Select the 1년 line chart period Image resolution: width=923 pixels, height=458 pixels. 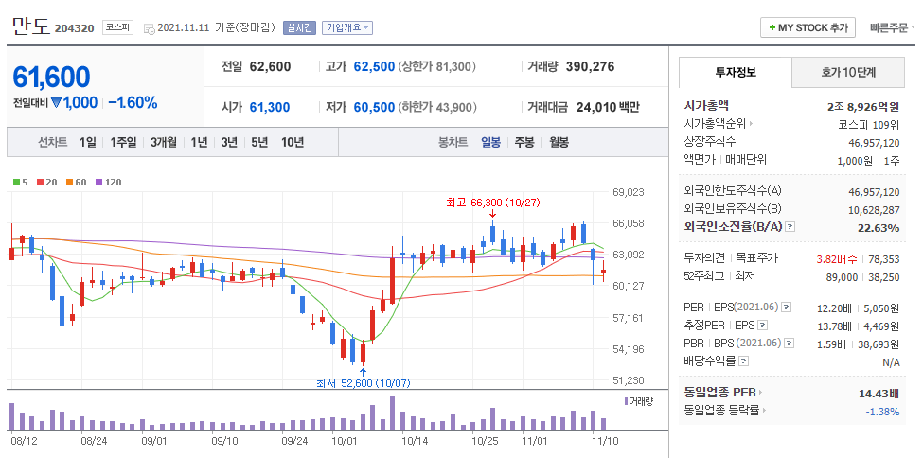point(199,142)
